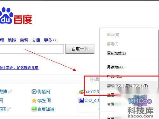Focus the Baidu search input box
159x119 pixels.
pos(31,49)
